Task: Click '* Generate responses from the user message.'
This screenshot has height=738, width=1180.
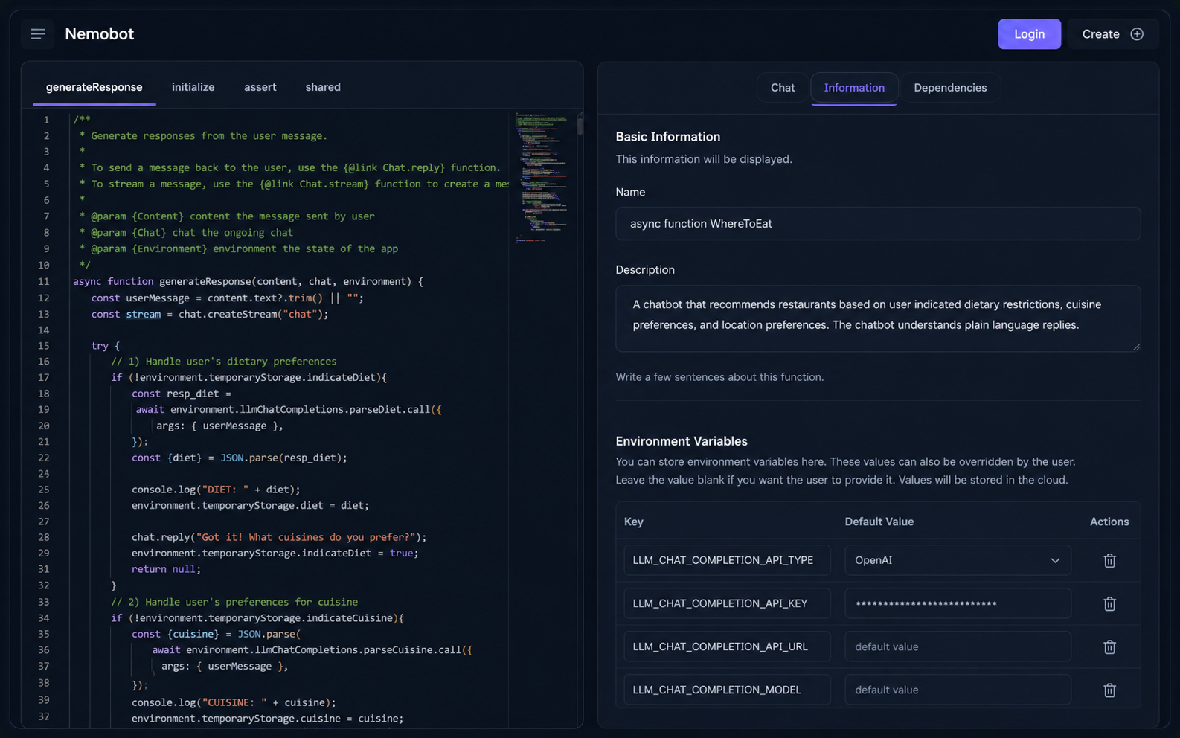Action: pos(203,136)
